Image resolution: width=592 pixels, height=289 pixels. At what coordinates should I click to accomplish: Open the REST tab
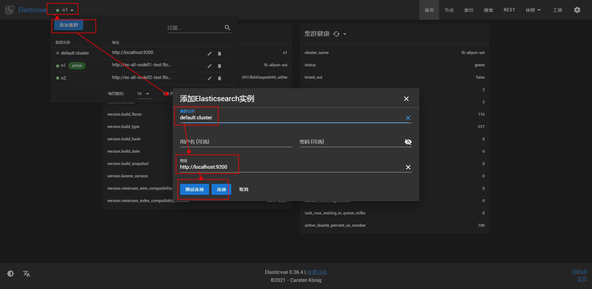[509, 10]
